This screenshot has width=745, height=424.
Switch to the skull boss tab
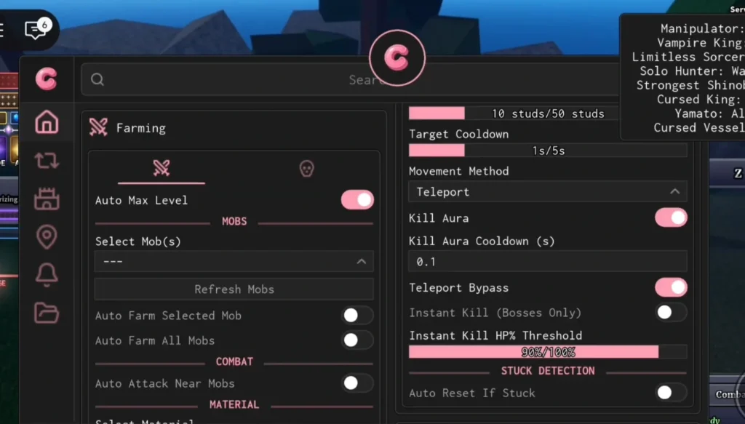(x=306, y=168)
